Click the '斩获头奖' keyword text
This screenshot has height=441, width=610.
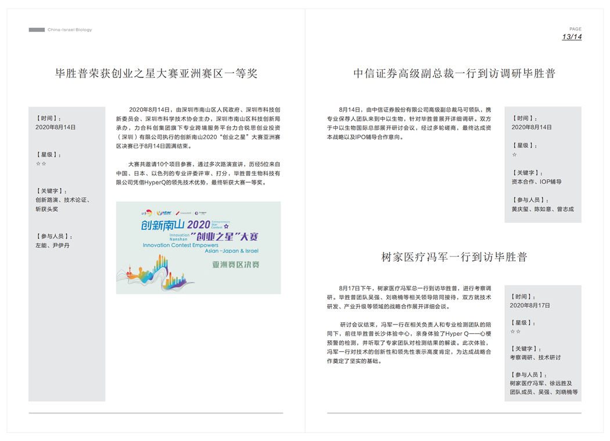tap(46, 209)
